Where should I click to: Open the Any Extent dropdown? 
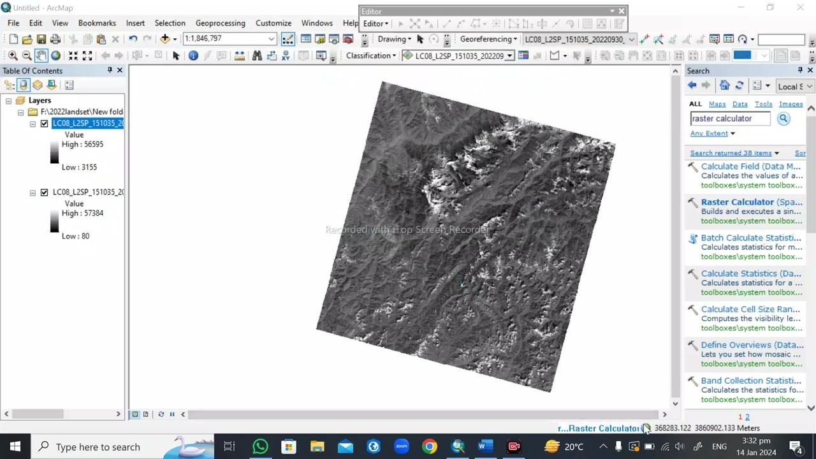[712, 133]
